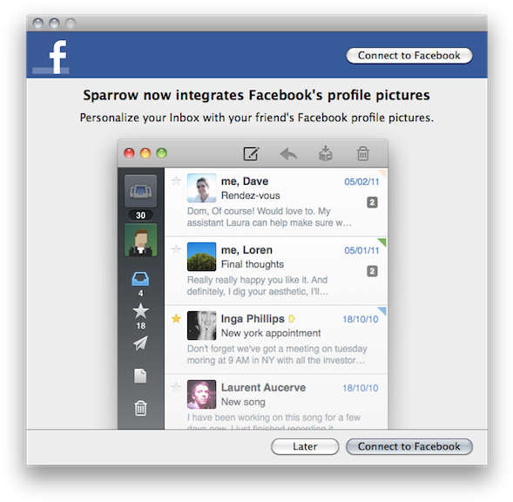The width and height of the screenshot is (513, 502).
Task: Click the compose new message icon
Action: pos(251,153)
